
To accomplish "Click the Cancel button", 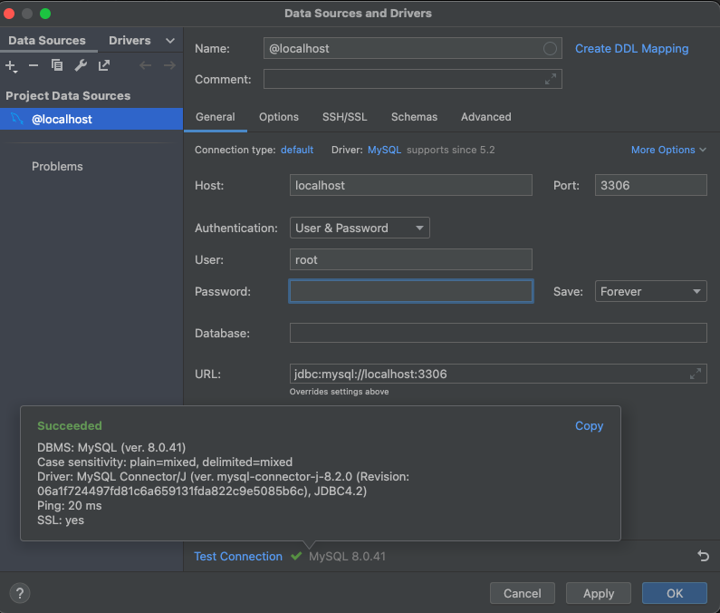I will pos(522,593).
